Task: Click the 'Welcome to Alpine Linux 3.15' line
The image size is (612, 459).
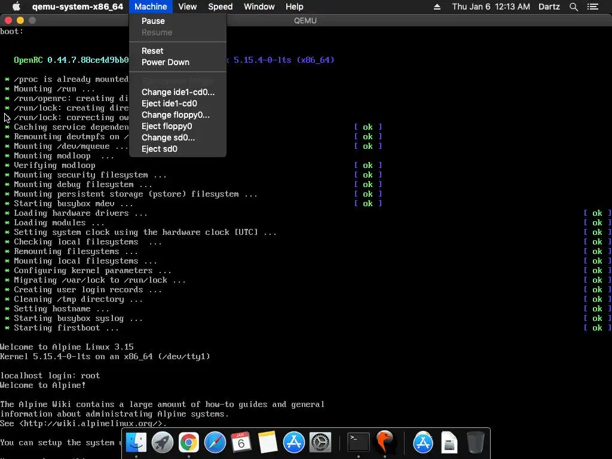Action: tap(67, 347)
